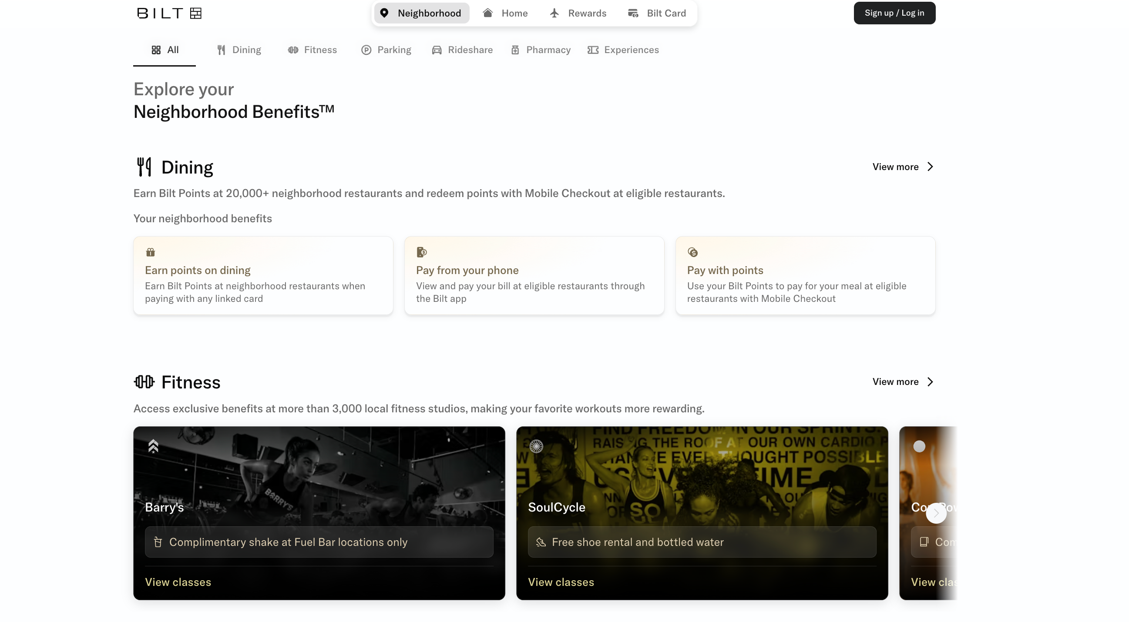Click the Neighborhood location pin icon

pos(384,13)
